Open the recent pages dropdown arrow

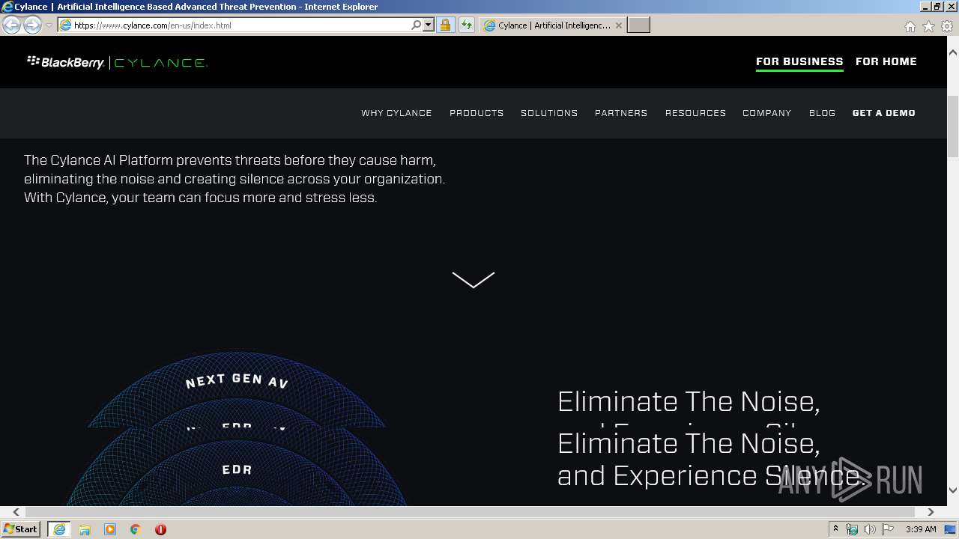[49, 25]
